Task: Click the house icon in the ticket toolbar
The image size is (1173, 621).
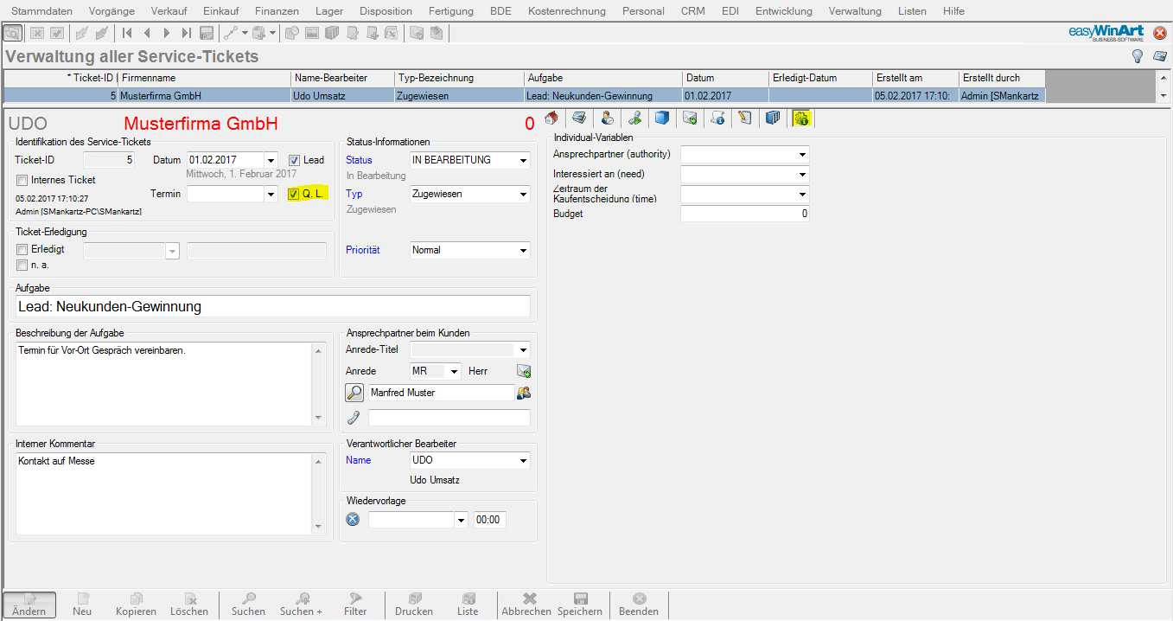Action: coord(551,118)
